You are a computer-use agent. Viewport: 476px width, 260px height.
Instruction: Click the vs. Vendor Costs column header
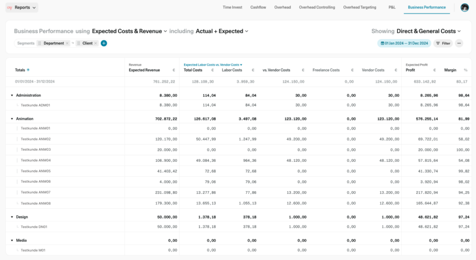coord(276,70)
